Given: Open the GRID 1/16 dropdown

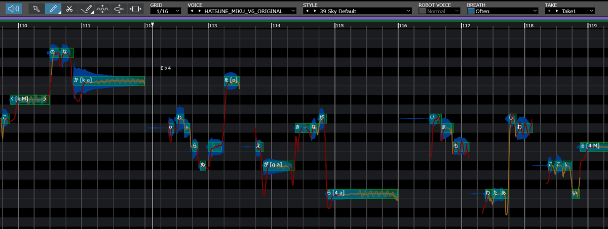Looking at the screenshot, I should point(166,11).
